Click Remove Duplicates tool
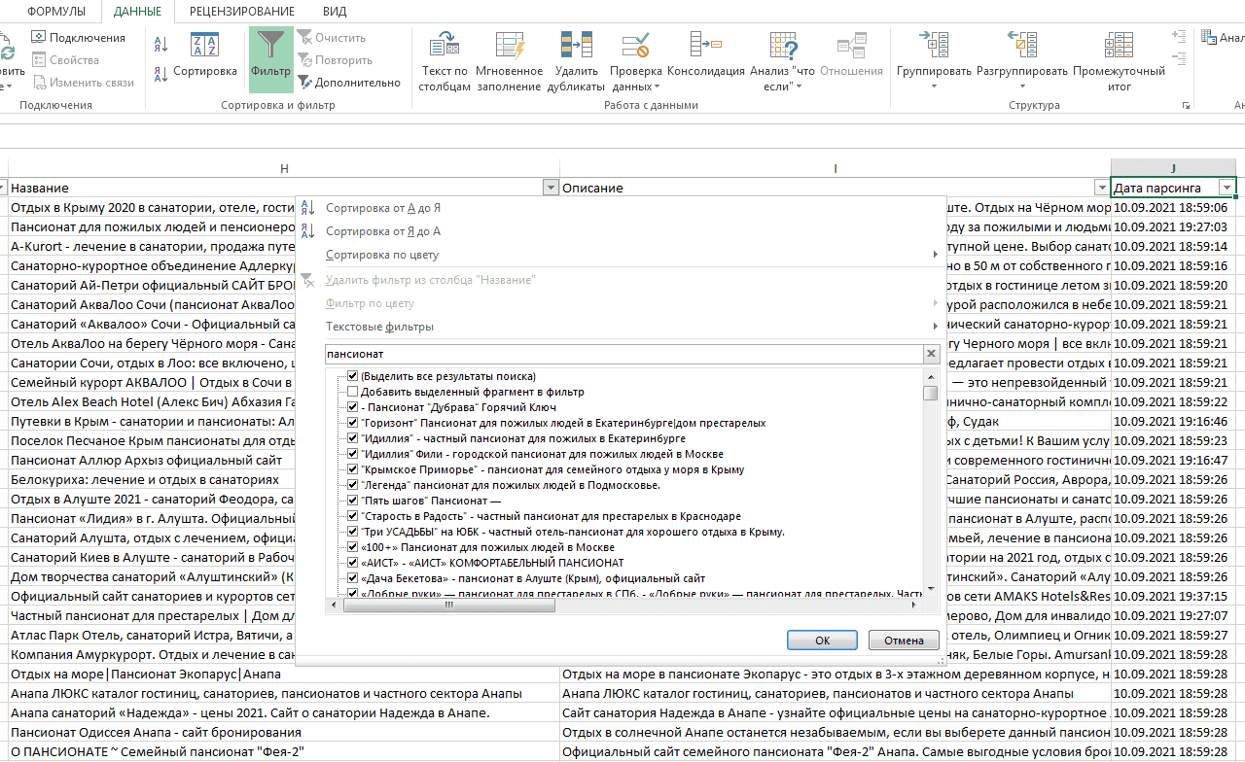1245x762 pixels. pyautogui.click(x=577, y=61)
